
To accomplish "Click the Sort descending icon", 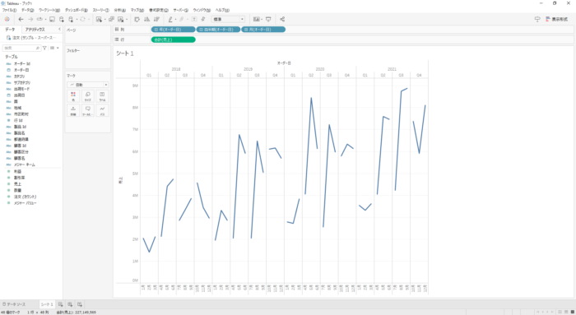I will tap(156, 19).
